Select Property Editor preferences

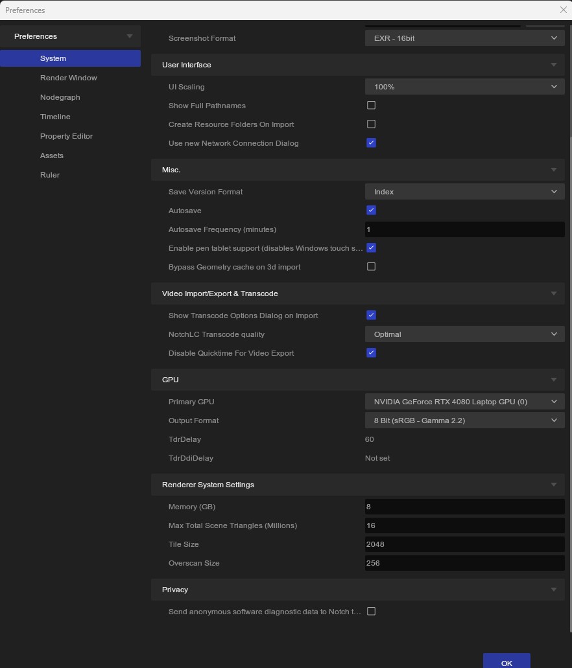(66, 136)
